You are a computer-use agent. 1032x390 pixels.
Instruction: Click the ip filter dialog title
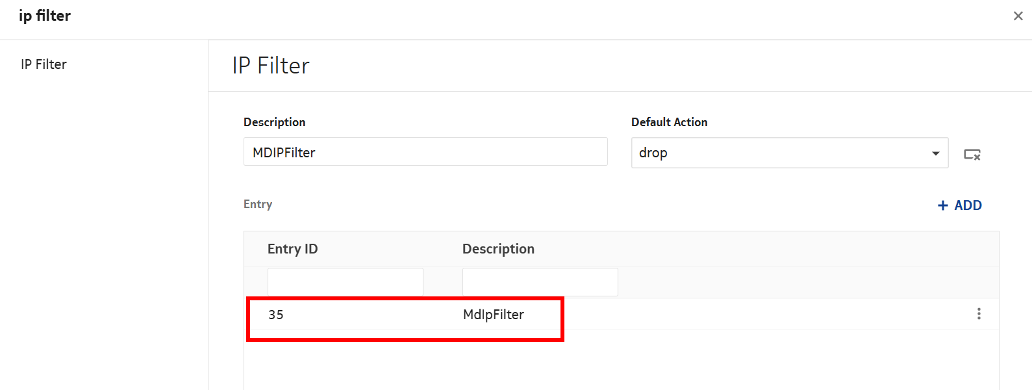pyautogui.click(x=45, y=16)
